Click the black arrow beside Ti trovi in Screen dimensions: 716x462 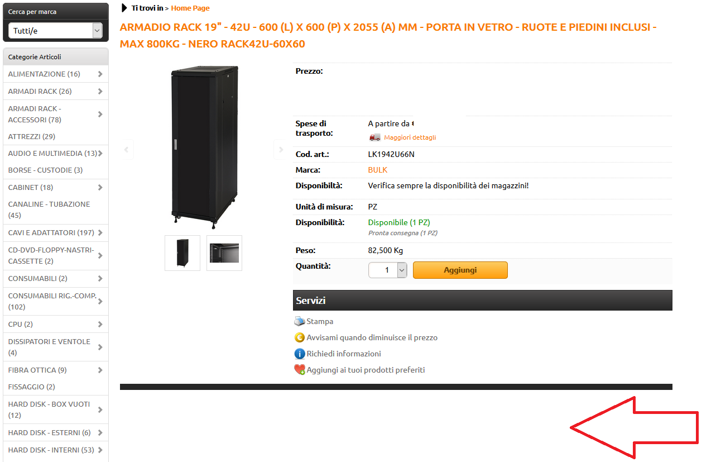[124, 8]
